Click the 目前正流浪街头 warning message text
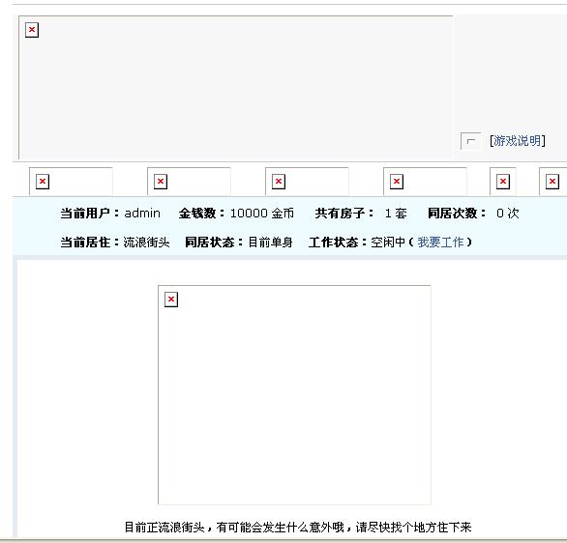The image size is (567, 543). click(x=298, y=528)
